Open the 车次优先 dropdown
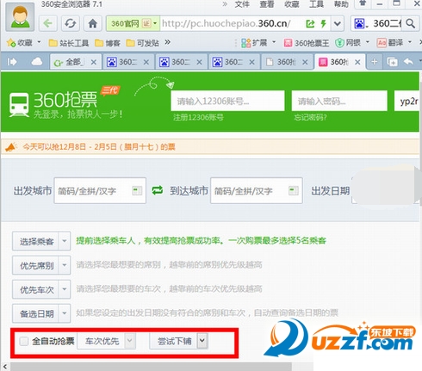This screenshot has width=422, height=371. pyautogui.click(x=106, y=341)
